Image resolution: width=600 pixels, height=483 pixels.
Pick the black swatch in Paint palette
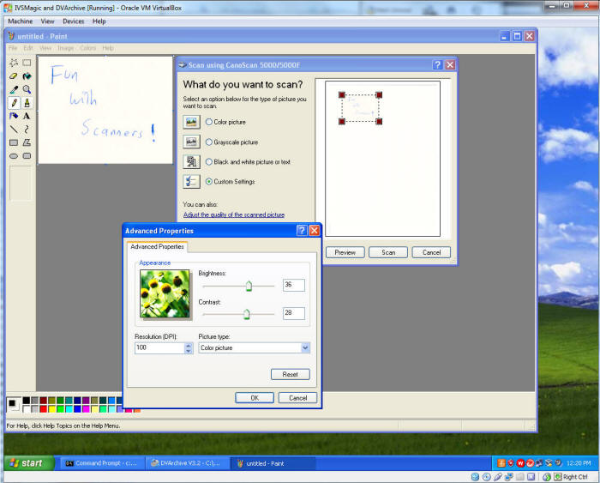pyautogui.click(x=26, y=401)
